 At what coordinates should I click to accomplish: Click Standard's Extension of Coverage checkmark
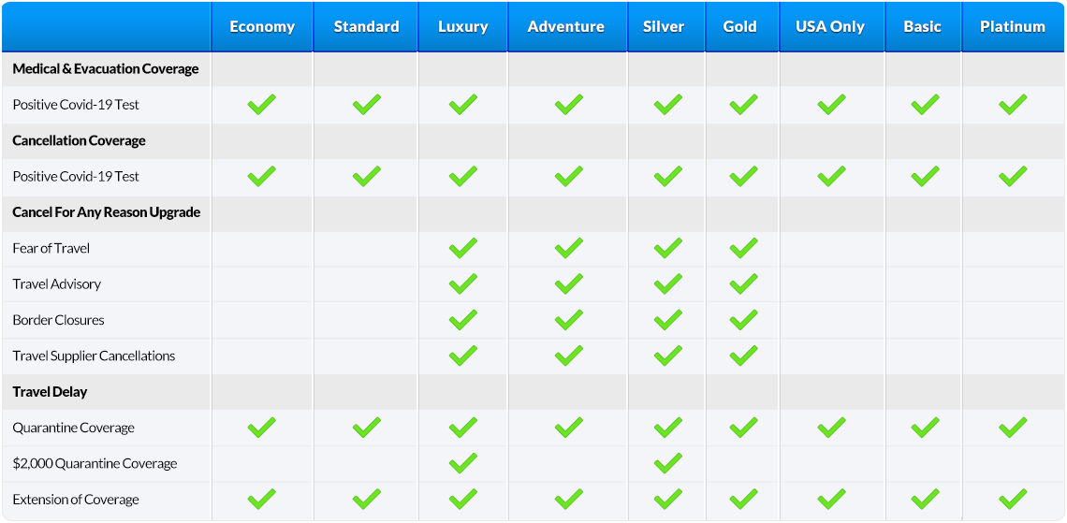[367, 500]
